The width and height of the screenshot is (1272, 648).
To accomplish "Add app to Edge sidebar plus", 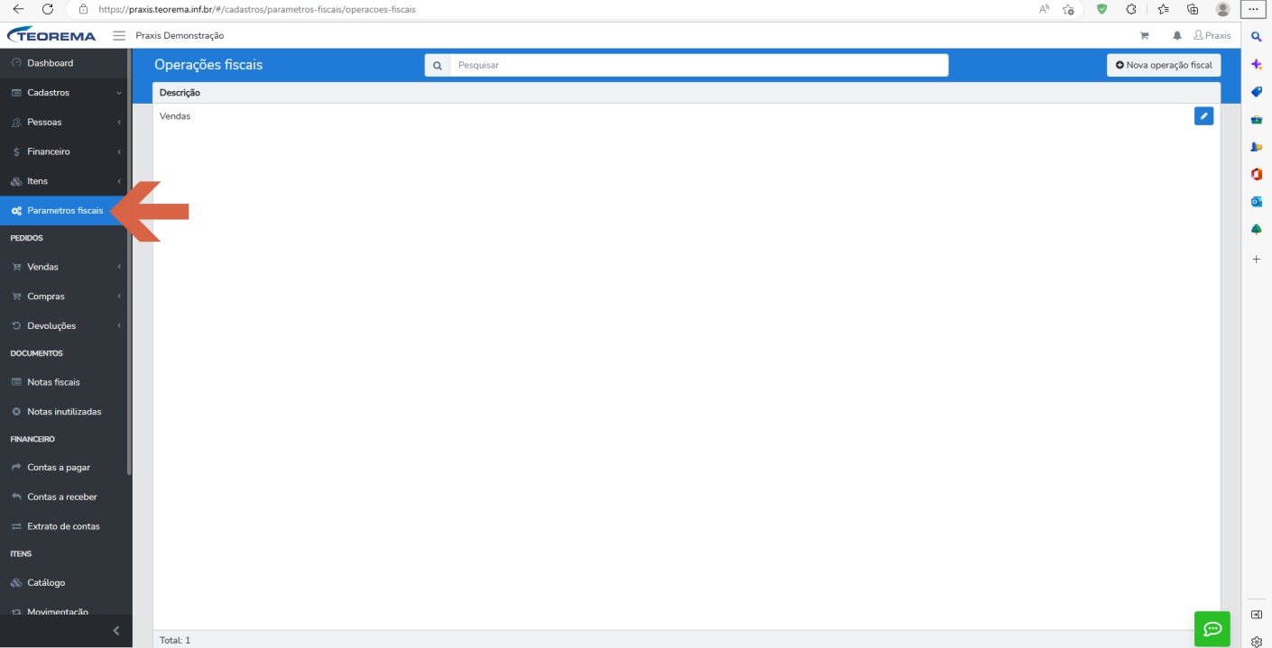I will click(1257, 260).
